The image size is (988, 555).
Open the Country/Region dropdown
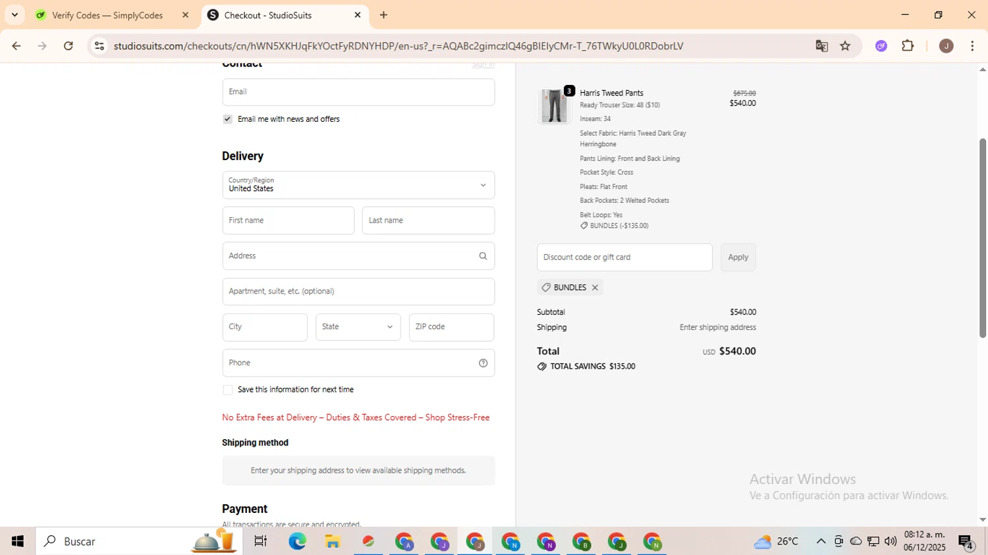pos(358,185)
